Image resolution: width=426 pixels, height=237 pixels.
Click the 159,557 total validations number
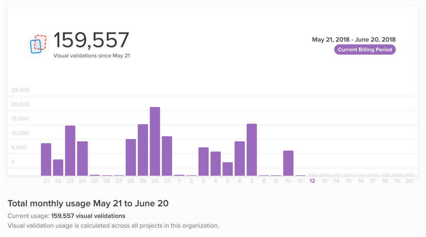[91, 40]
